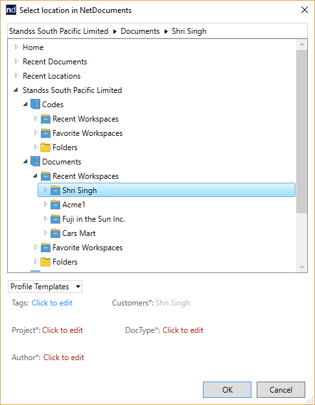This screenshot has height=405, width=315.
Task: Edit the Author field
Action: click(64, 358)
